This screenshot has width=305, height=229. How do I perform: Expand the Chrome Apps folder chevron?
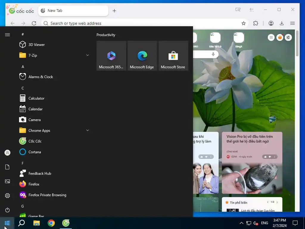[x=88, y=130]
